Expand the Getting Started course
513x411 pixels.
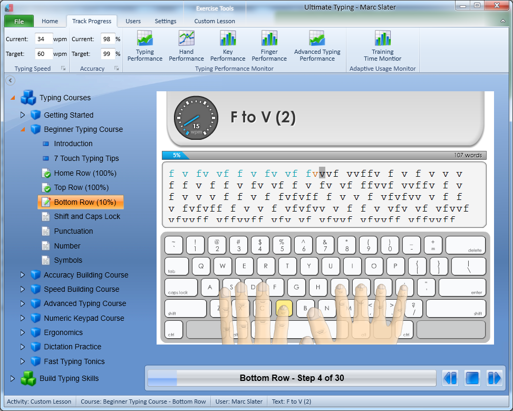click(x=23, y=114)
